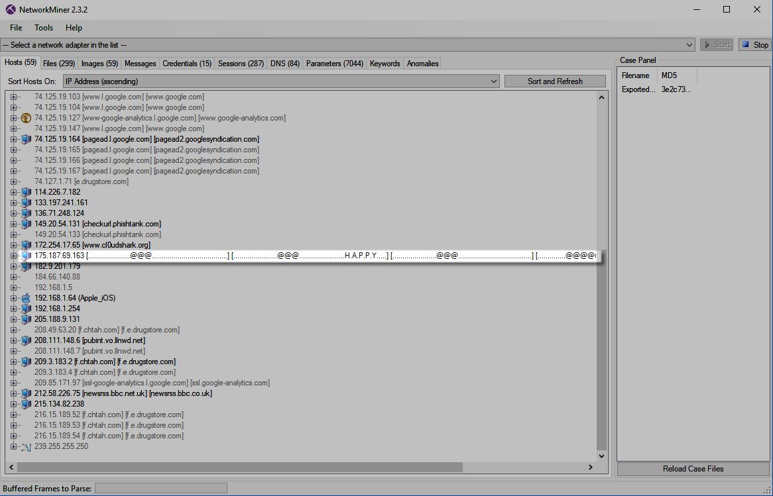Switch to the Sessions (287) tab
This screenshot has width=773, height=496.
tap(241, 64)
